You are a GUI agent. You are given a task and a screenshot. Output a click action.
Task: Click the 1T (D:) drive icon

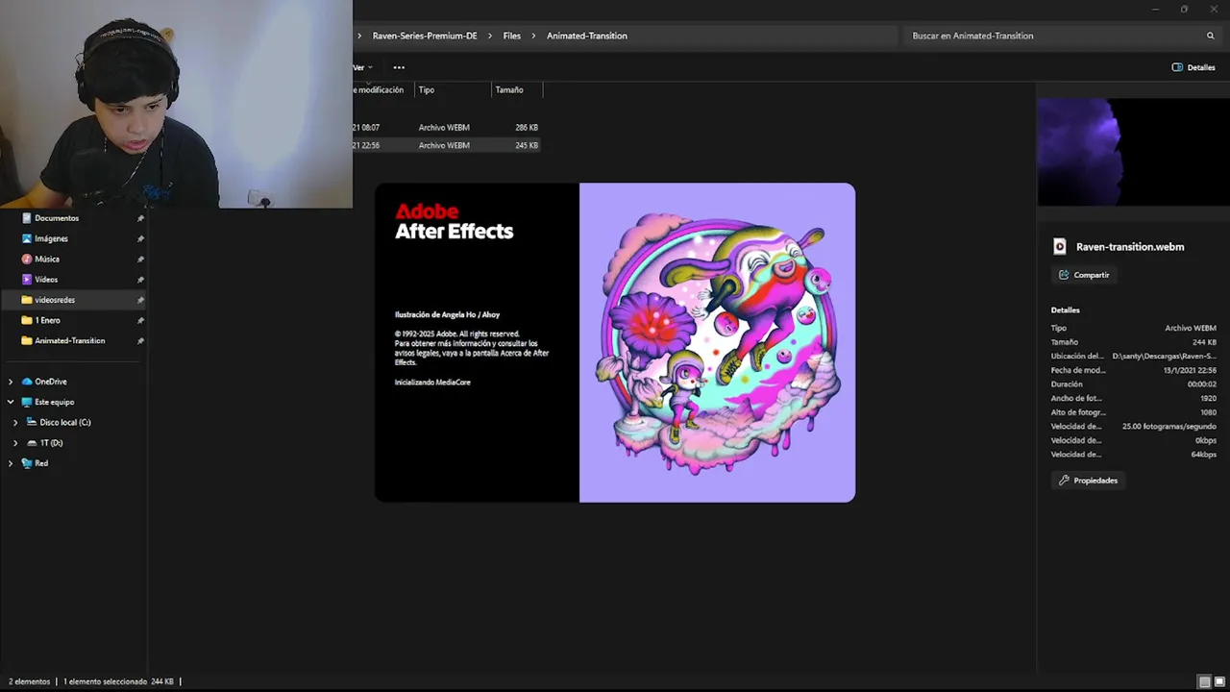(32, 443)
